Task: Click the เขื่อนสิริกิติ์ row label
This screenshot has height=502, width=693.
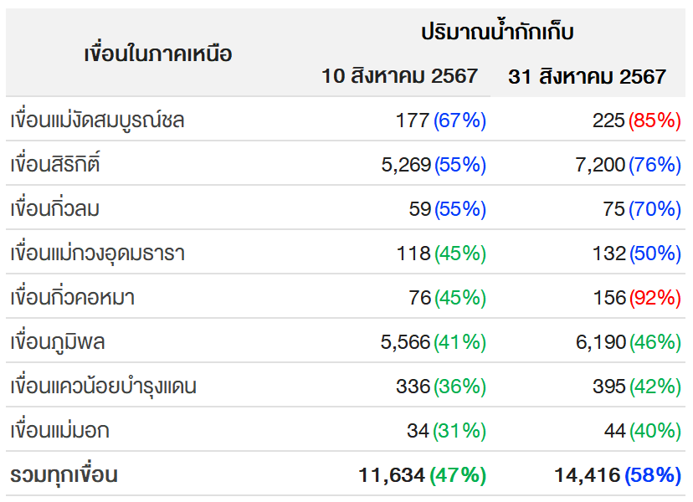Action: click(55, 163)
